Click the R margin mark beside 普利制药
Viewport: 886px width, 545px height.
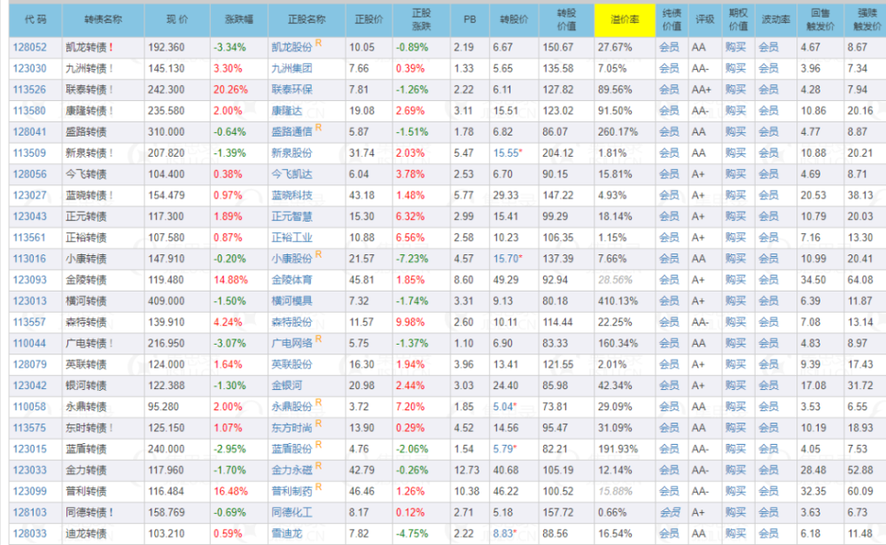tap(319, 487)
